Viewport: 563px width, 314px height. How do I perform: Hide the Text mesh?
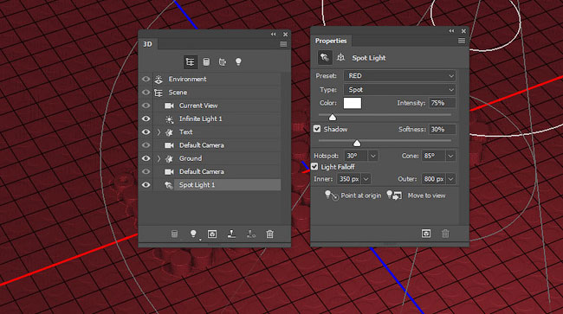(146, 132)
